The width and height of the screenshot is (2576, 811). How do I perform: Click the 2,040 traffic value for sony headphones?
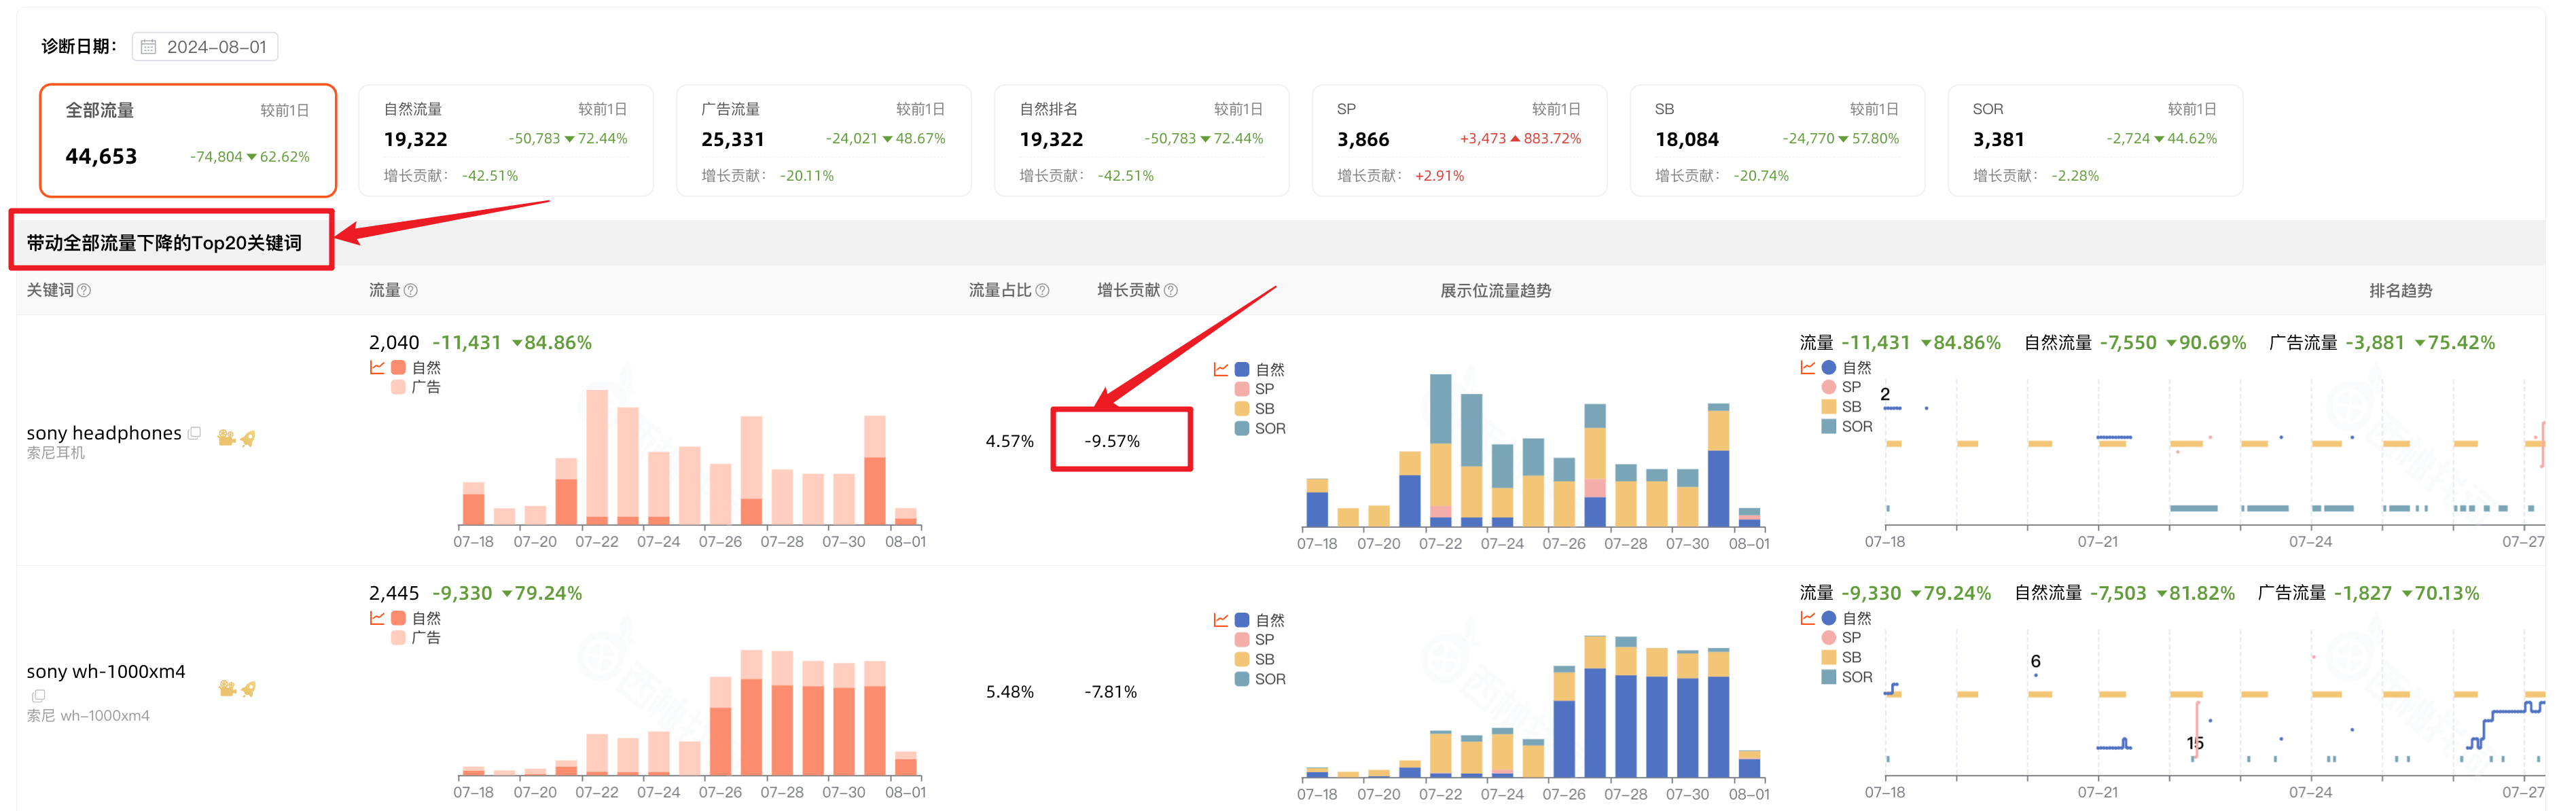click(394, 342)
